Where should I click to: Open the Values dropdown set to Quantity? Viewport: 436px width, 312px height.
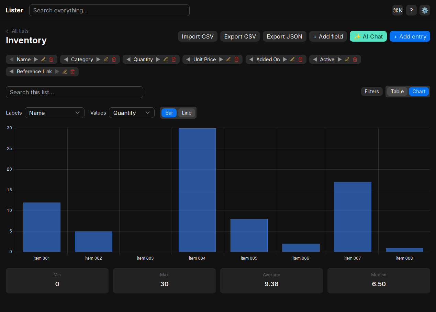pos(132,113)
